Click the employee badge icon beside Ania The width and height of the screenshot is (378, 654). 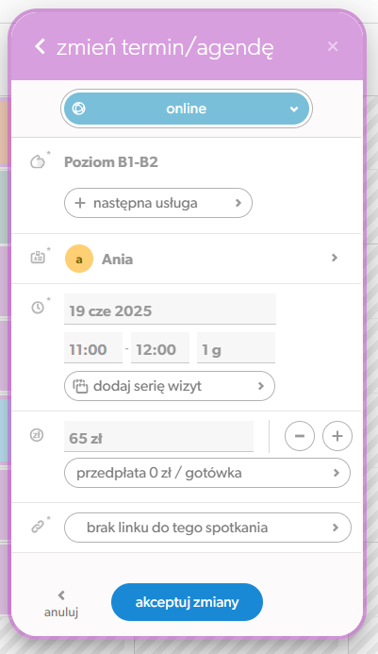pyautogui.click(x=38, y=258)
